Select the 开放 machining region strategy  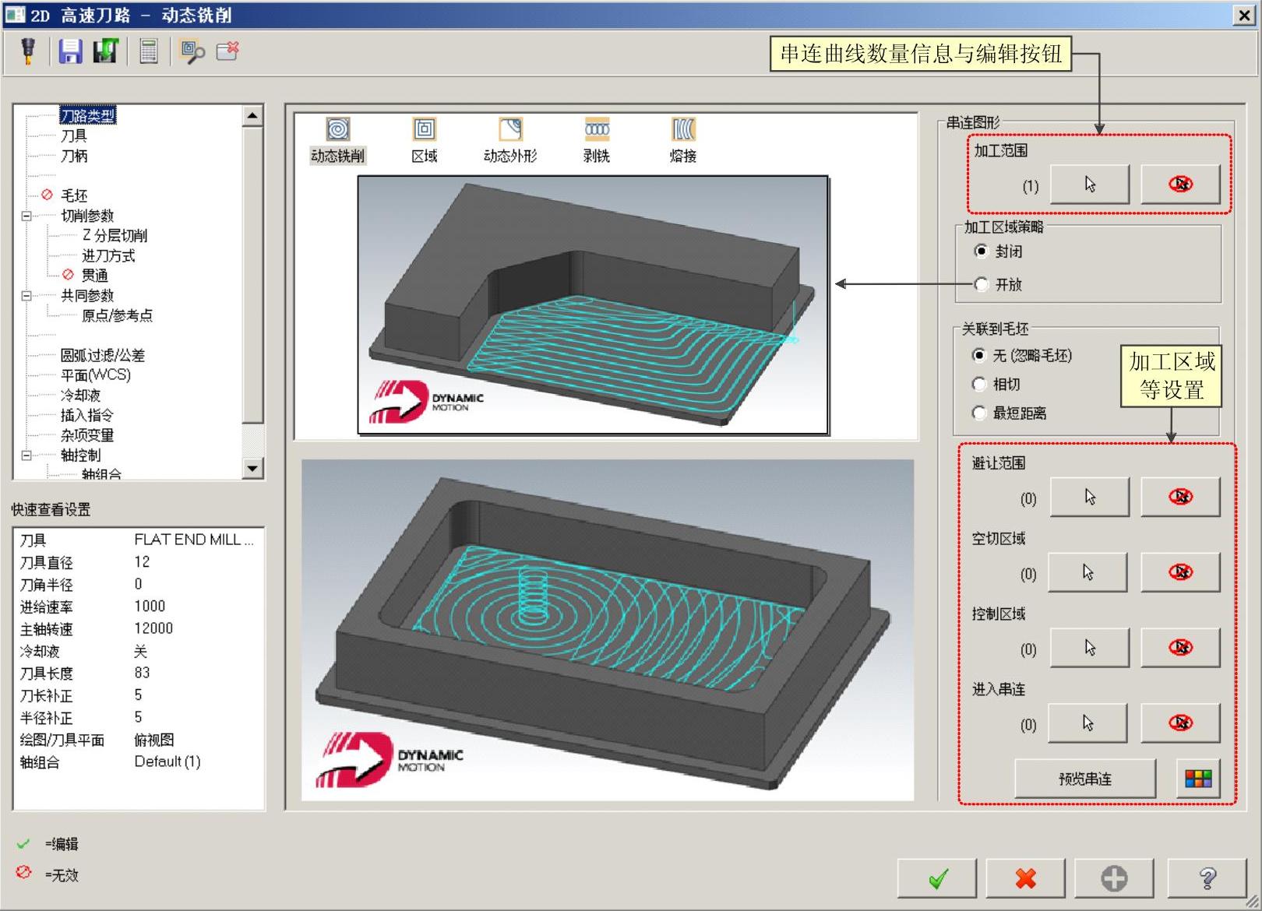pyautogui.click(x=982, y=284)
